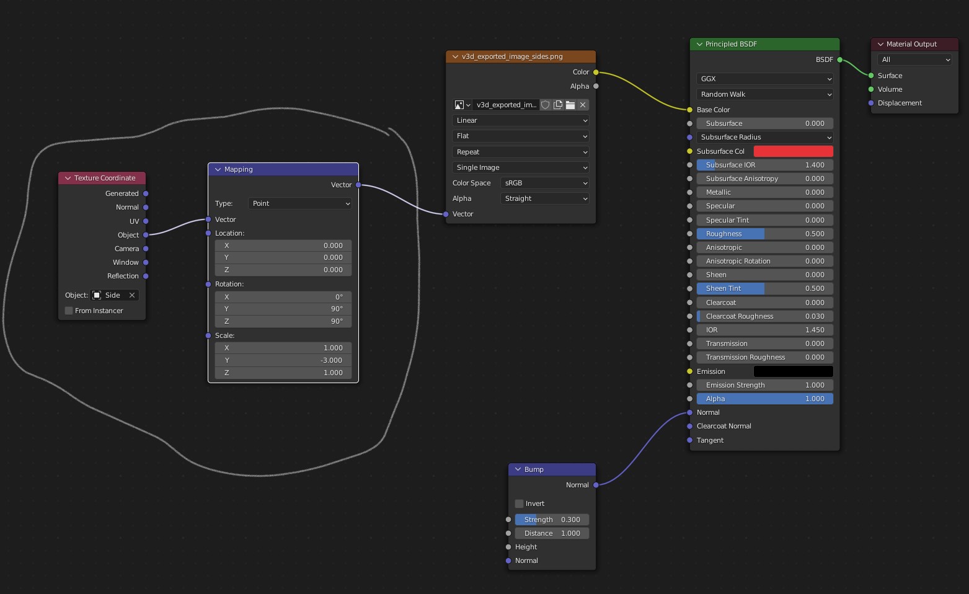Click the Mapping Rotation Z field
The width and height of the screenshot is (969, 594).
pyautogui.click(x=283, y=321)
